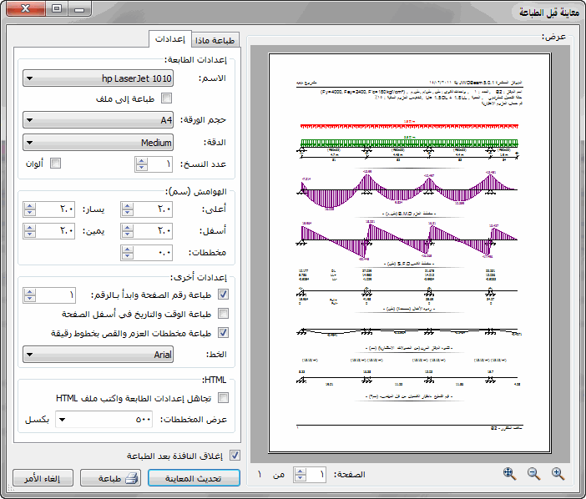This screenshot has width=586, height=499.
Task: Click the تحديث المعاينة button
Action: point(194,478)
